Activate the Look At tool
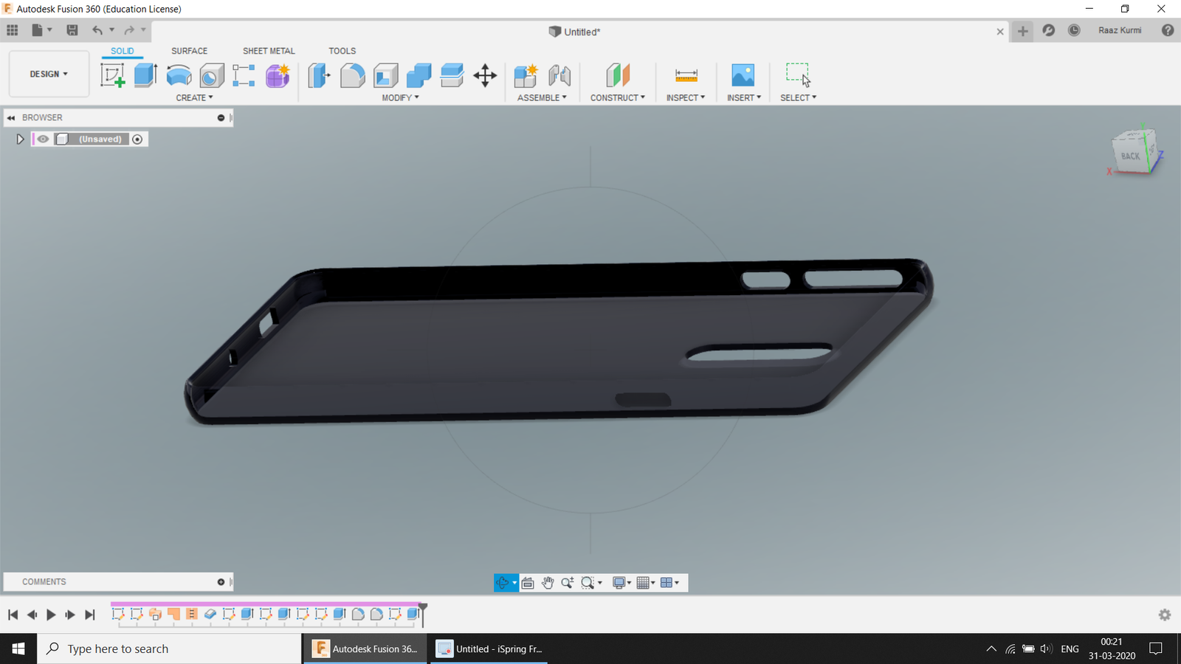 click(528, 583)
